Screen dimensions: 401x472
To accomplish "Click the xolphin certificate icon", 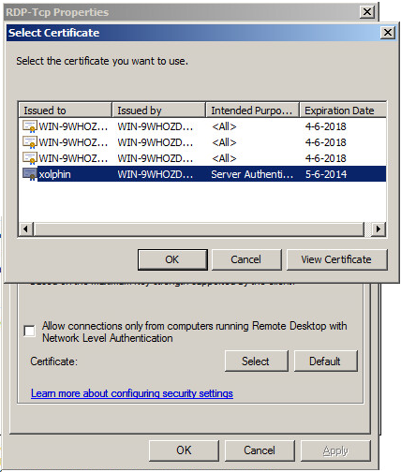I will pos(30,174).
